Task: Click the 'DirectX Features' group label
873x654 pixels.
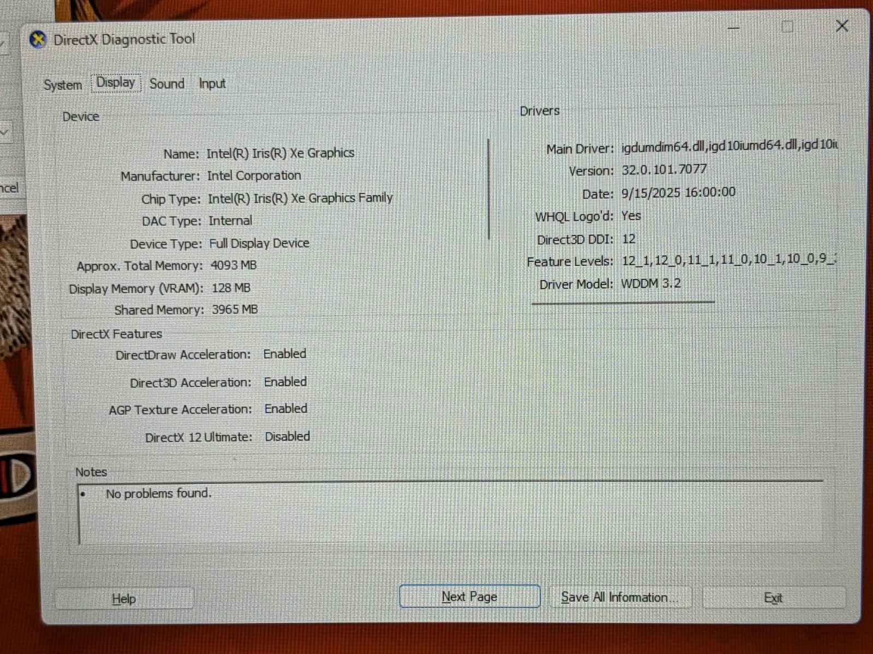Action: [117, 334]
